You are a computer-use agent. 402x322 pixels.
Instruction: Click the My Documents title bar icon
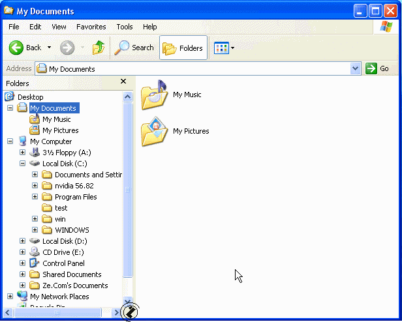[x=9, y=10]
